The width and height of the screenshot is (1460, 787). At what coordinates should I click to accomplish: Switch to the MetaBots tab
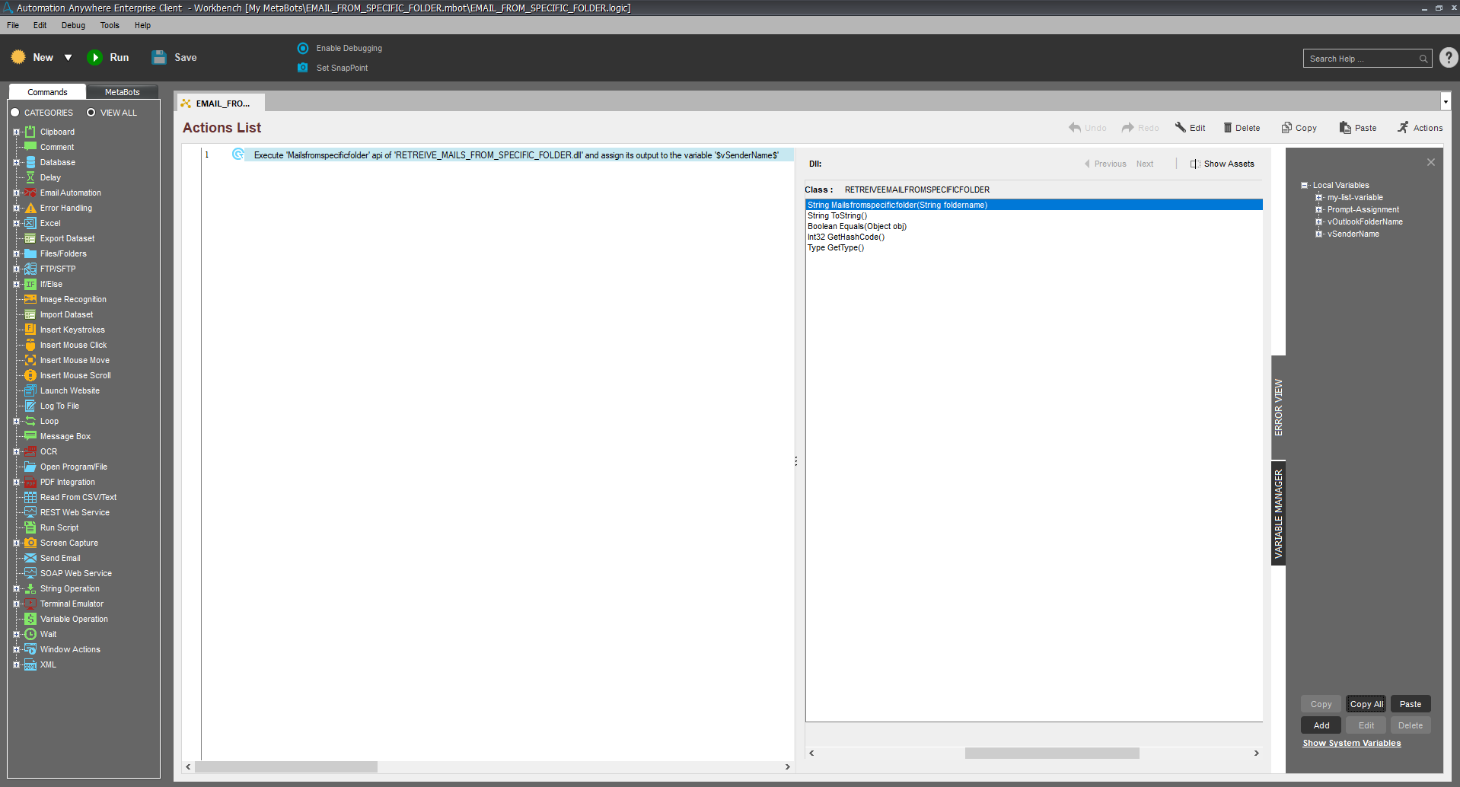click(x=122, y=92)
